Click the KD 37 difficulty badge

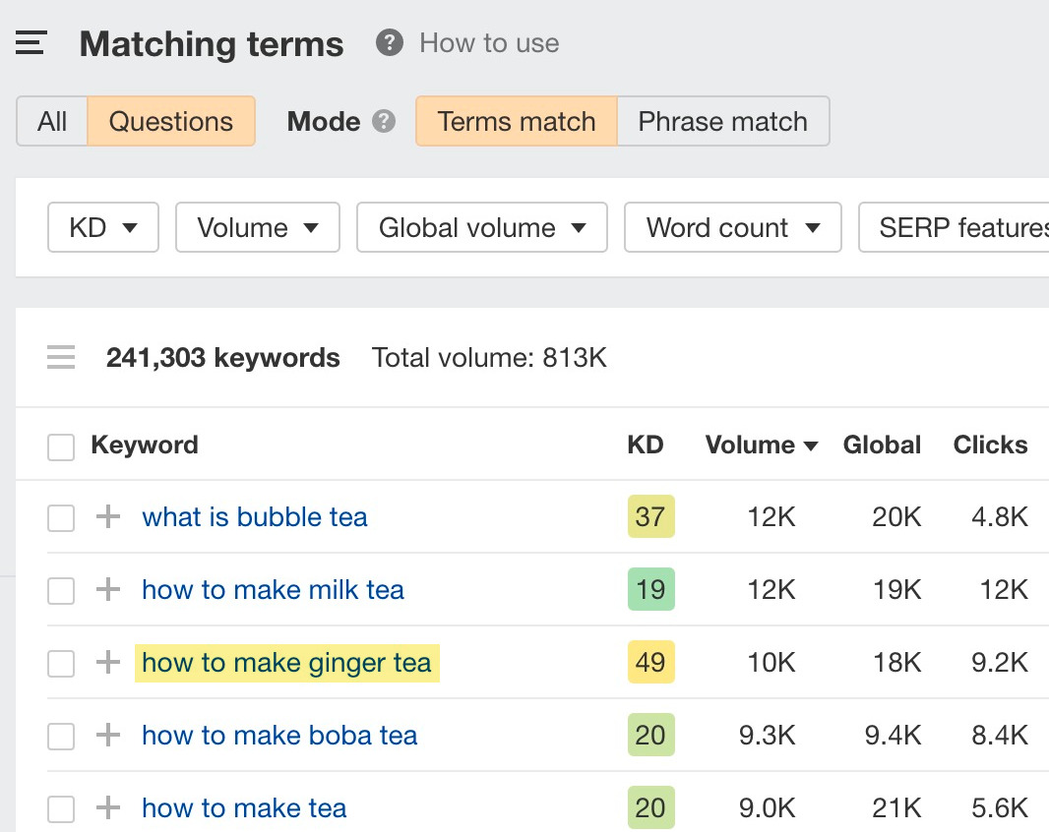(x=650, y=517)
